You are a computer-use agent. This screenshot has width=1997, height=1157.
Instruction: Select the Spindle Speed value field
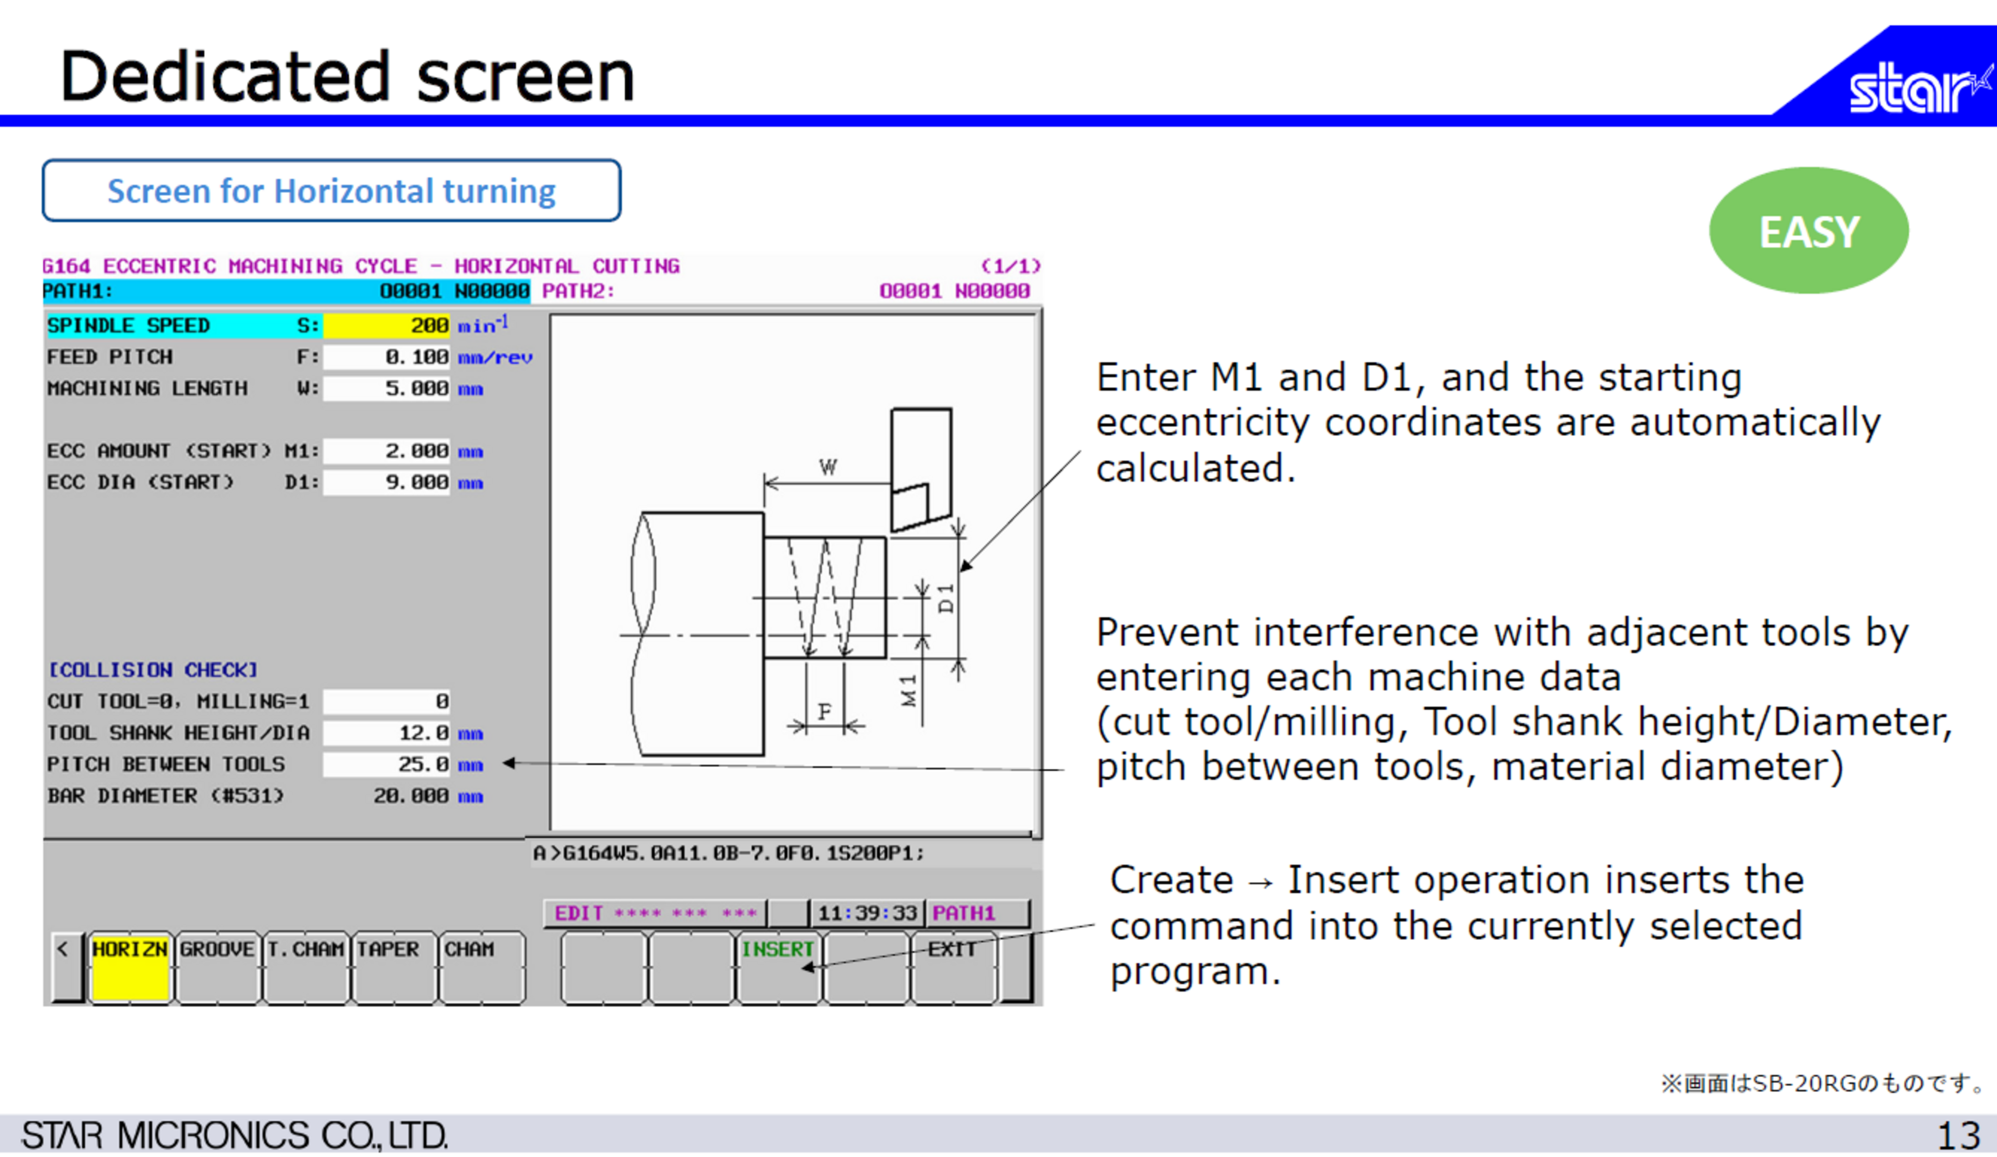(x=386, y=326)
